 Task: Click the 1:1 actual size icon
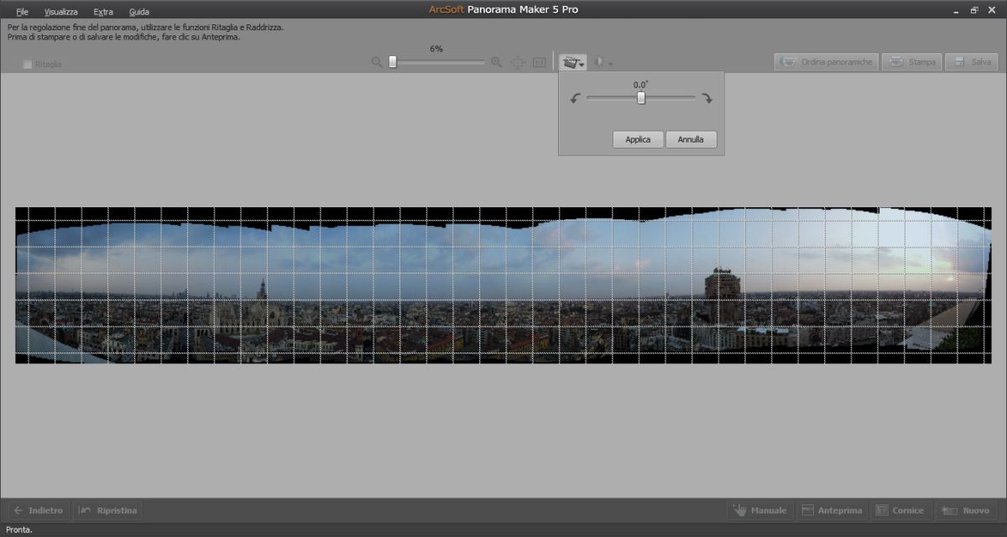(x=539, y=62)
